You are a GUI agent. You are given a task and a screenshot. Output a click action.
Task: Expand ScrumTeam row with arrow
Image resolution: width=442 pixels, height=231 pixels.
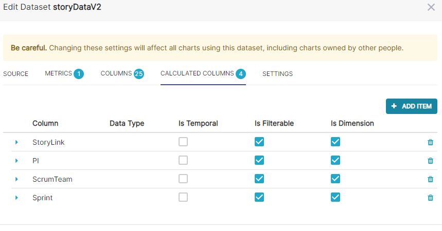16,179
